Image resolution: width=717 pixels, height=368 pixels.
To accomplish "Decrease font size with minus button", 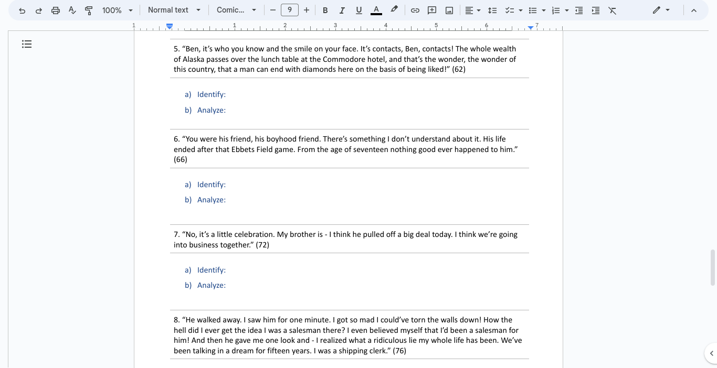I will [272, 10].
